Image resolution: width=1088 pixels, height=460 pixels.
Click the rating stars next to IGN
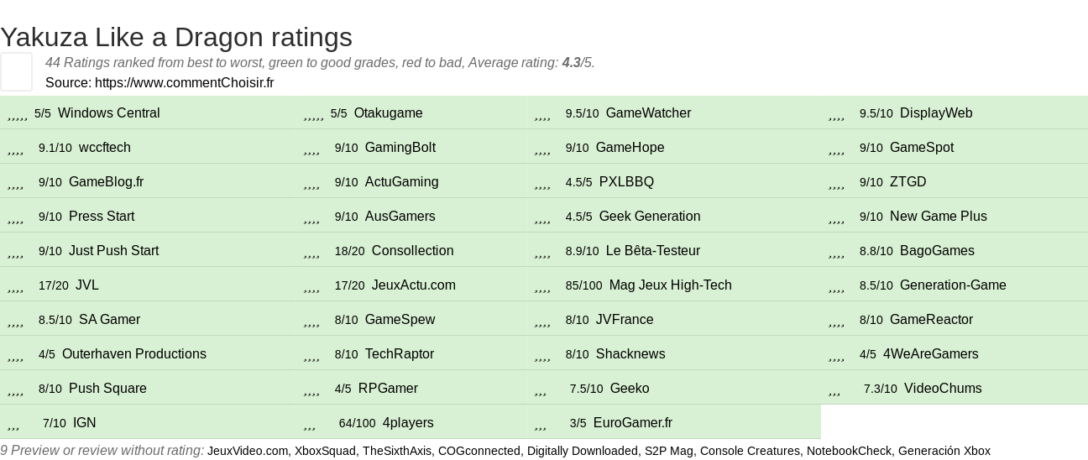click(x=13, y=423)
